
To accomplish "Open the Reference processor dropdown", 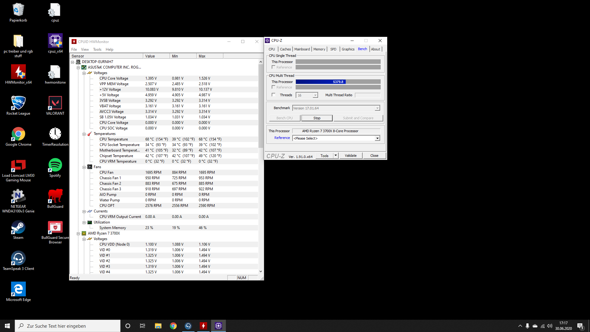I will click(377, 138).
